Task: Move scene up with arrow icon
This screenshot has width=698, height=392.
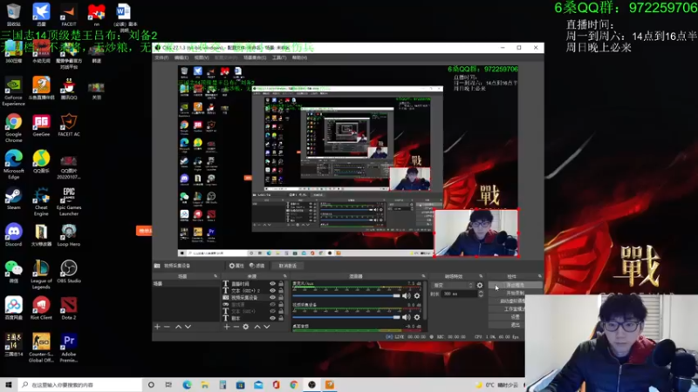Action: pos(178,327)
